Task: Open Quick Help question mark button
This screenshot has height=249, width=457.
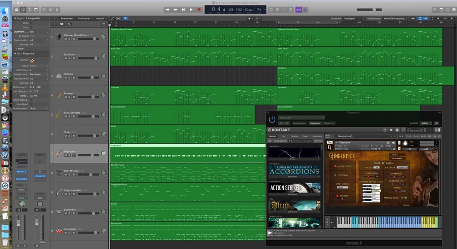Action: [x=29, y=10]
